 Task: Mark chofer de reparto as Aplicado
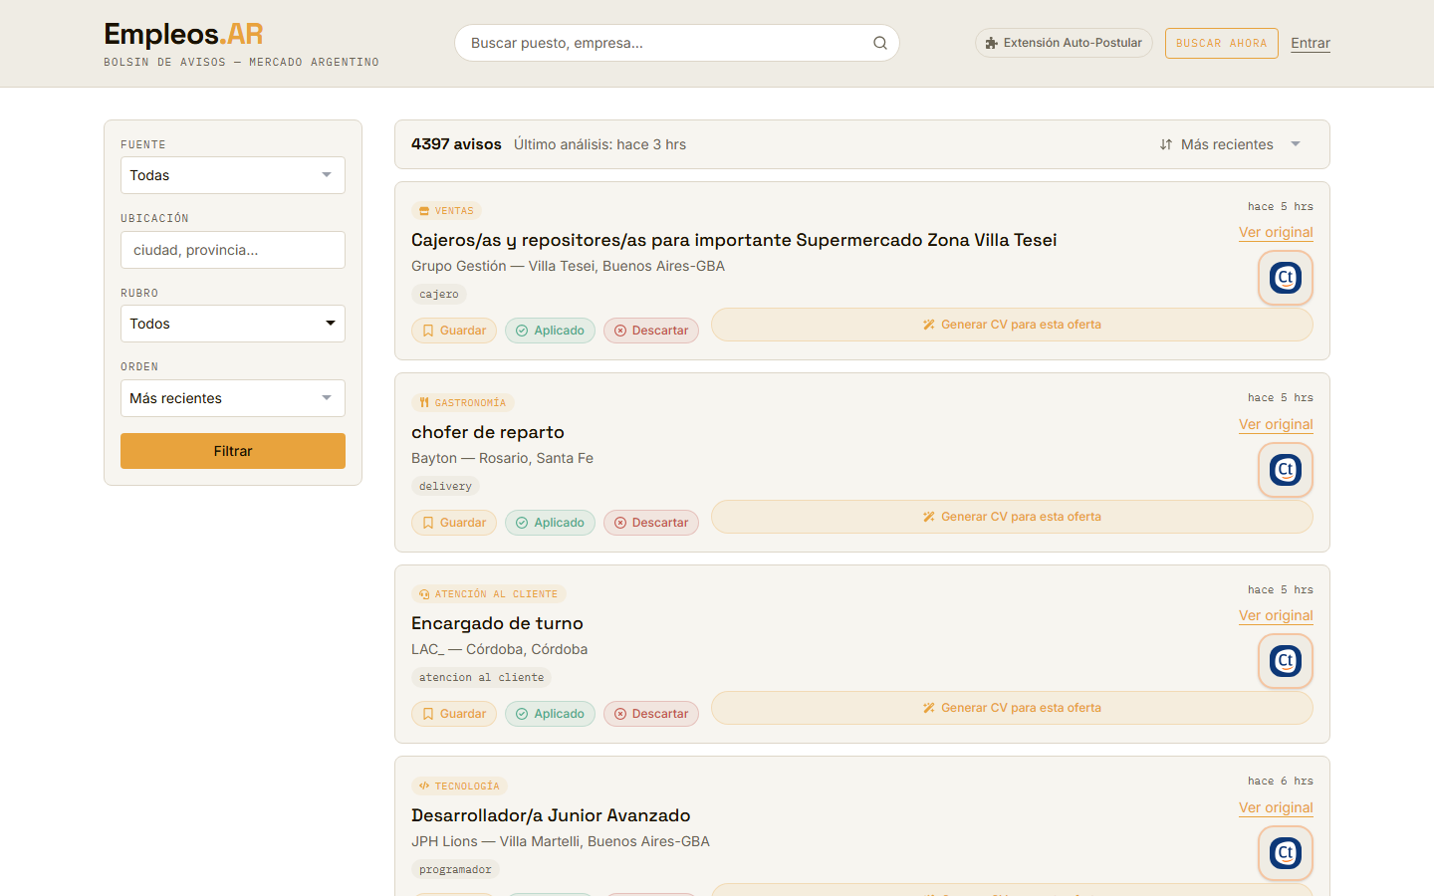tap(550, 523)
